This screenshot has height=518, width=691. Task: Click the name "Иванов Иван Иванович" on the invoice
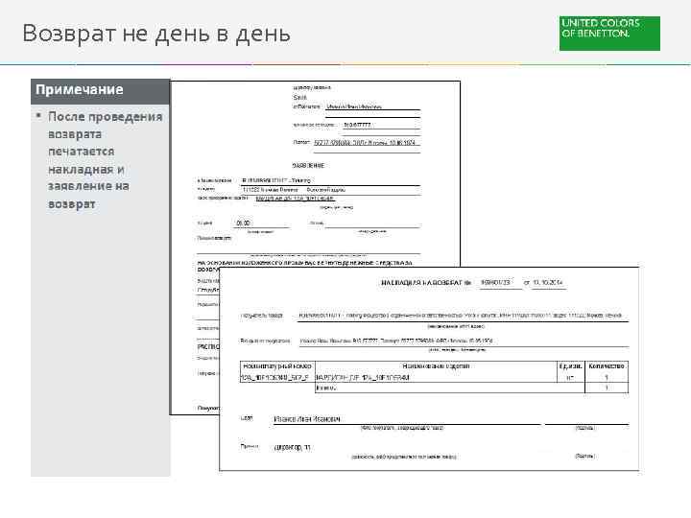pyautogui.click(x=307, y=419)
